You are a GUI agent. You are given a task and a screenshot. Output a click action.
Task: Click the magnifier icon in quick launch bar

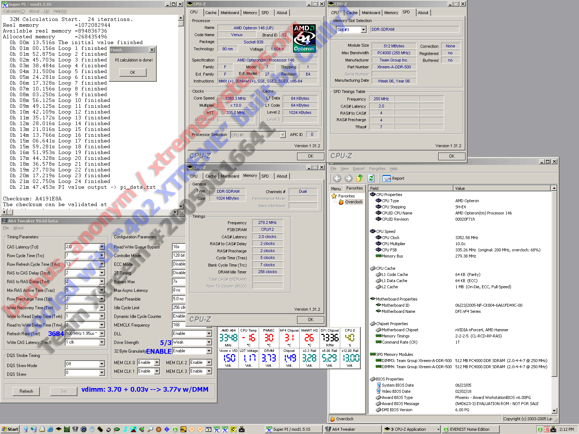[x=150, y=429]
